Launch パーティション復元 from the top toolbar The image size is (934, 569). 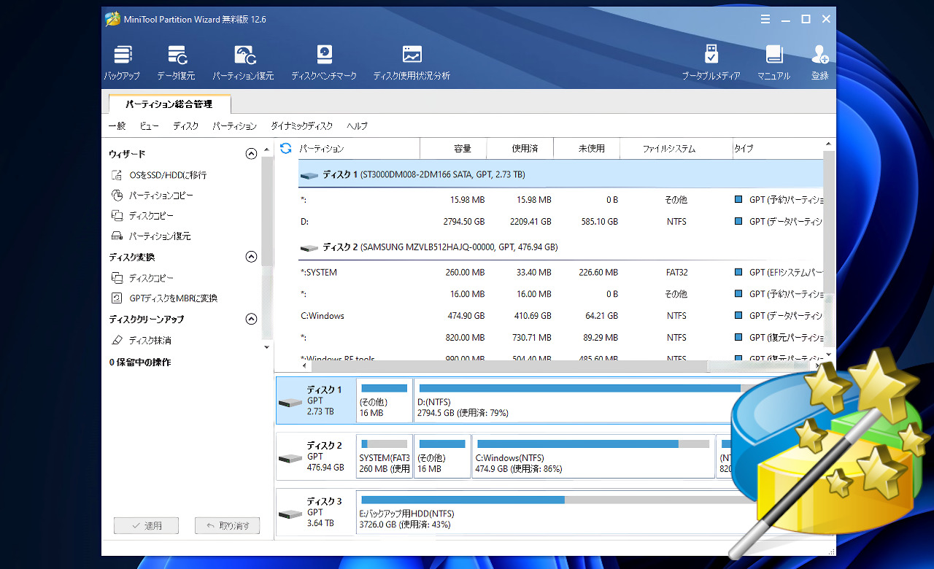[x=243, y=63]
